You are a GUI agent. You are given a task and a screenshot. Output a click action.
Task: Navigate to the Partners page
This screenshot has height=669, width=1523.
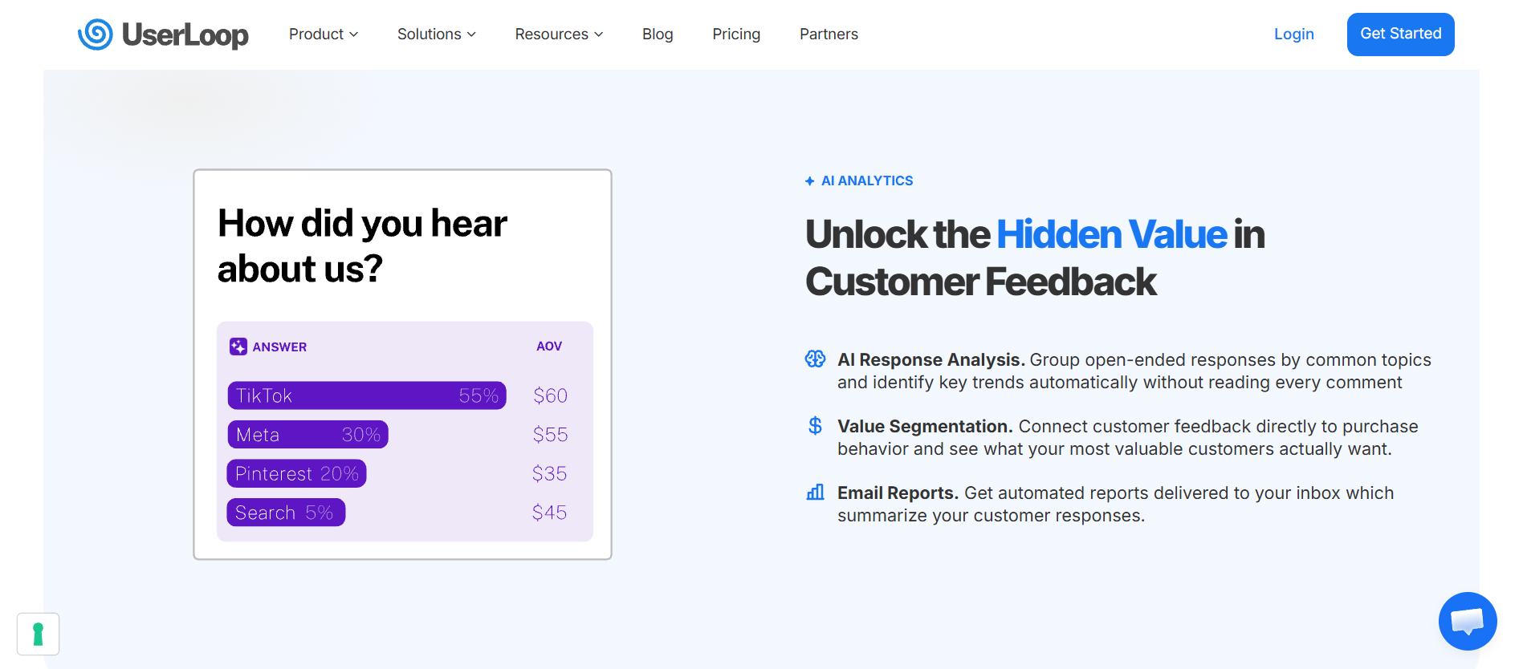[829, 34]
